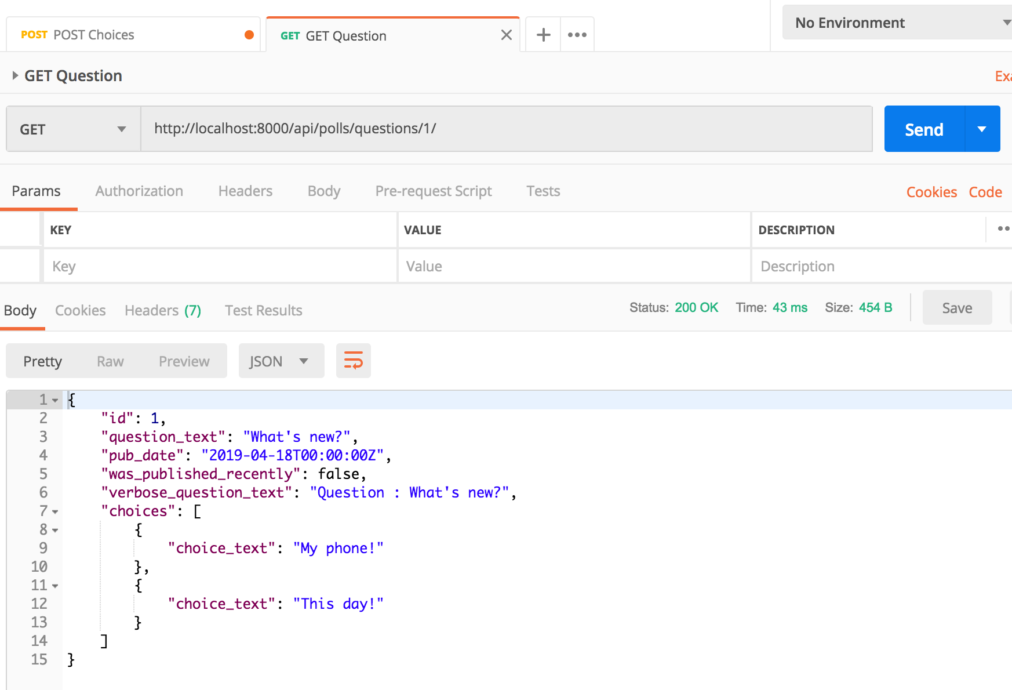This screenshot has width=1012, height=690.
Task: Open a new request tab with plus icon
Action: tap(543, 35)
